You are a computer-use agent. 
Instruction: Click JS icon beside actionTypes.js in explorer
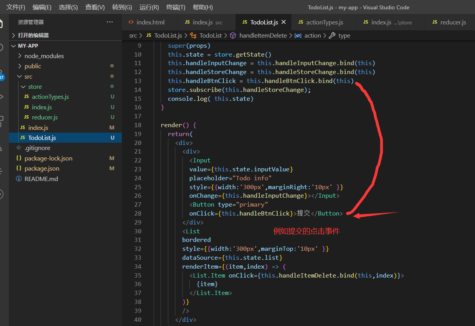click(26, 97)
